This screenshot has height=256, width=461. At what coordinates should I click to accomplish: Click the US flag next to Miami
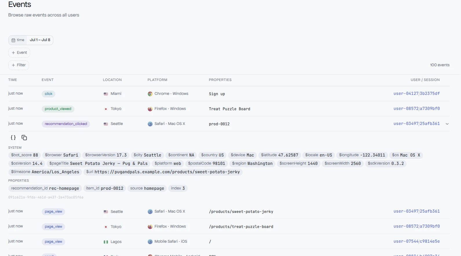(106, 94)
